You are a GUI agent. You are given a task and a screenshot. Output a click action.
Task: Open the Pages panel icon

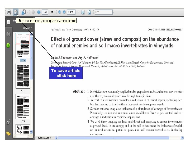click(x=8, y=22)
